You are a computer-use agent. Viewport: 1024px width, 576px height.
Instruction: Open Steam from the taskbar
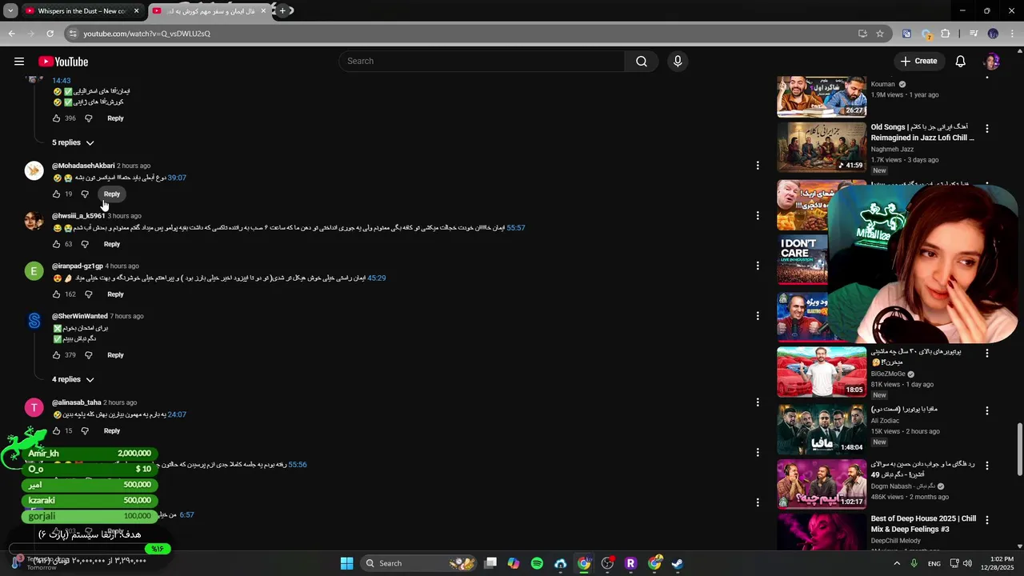[x=678, y=563]
